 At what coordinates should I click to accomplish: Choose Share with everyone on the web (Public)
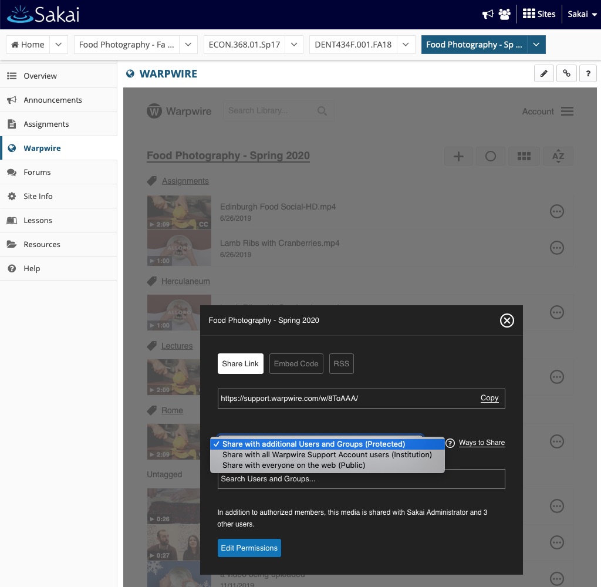(327, 465)
